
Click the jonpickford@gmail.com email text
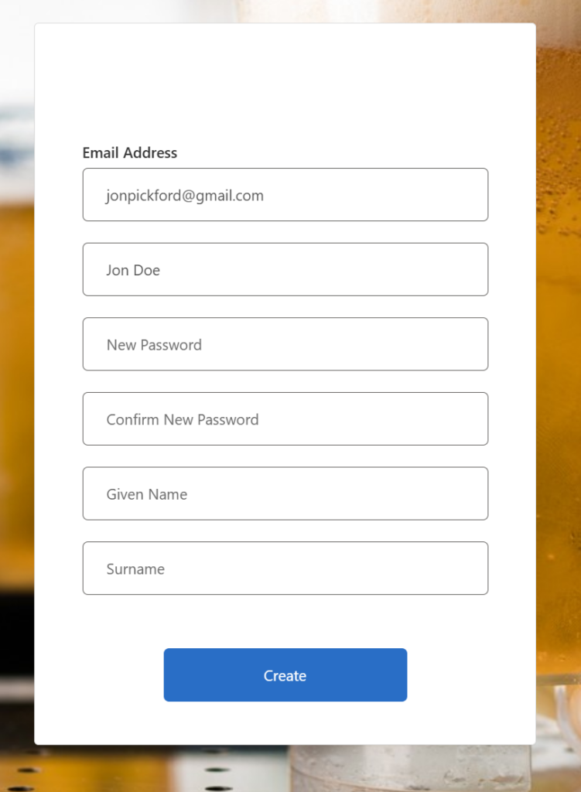tap(185, 196)
